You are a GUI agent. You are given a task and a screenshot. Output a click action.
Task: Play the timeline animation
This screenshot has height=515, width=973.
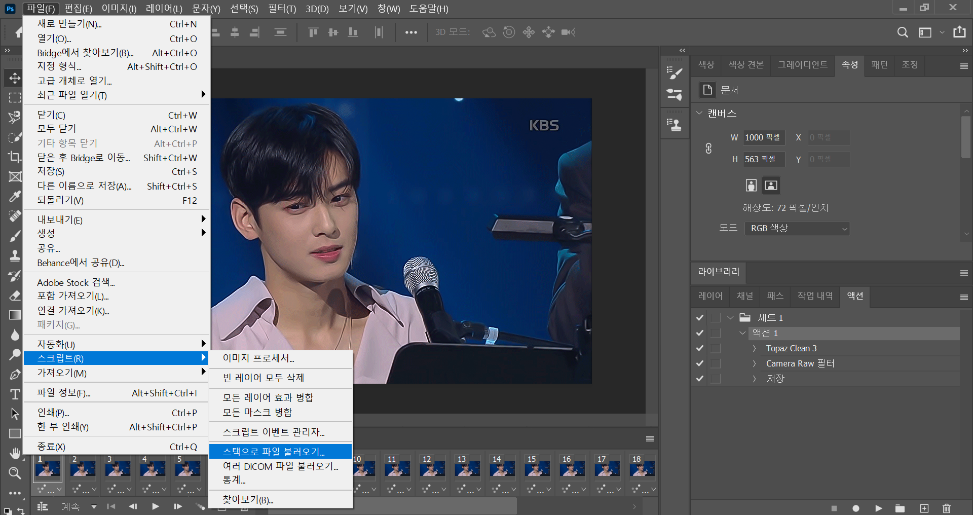(155, 506)
